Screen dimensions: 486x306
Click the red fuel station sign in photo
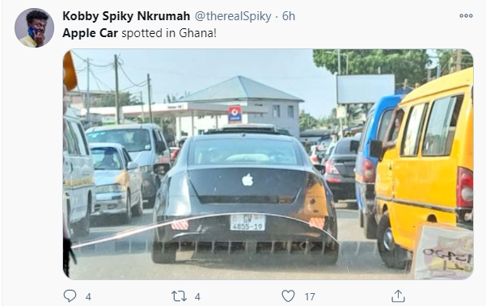pos(235,114)
